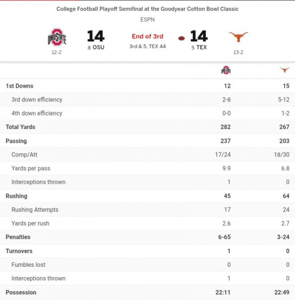
Task: Click the ESPN broadcast network label
Action: (147, 19)
